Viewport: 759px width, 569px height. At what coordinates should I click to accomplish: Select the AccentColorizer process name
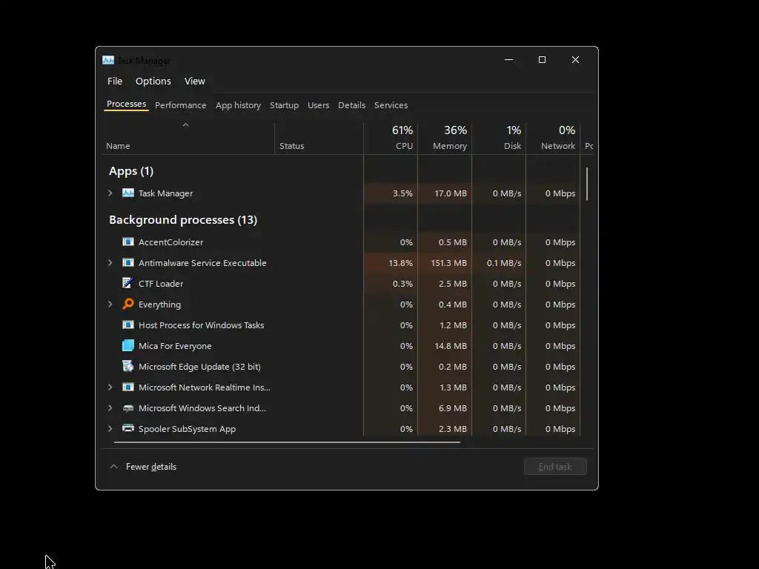[171, 242]
